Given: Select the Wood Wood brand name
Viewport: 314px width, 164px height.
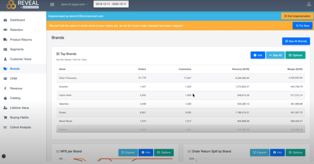Looking at the screenshot, I should tap(66, 121).
